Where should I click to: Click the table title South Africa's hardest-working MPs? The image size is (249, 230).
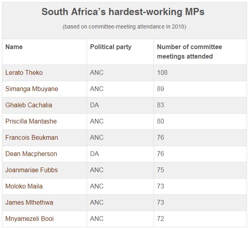[x=123, y=12]
